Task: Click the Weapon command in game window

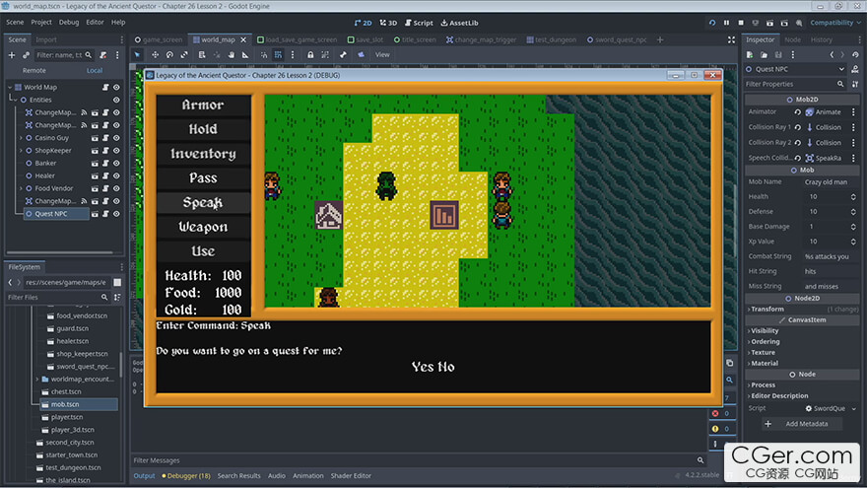Action: point(203,227)
